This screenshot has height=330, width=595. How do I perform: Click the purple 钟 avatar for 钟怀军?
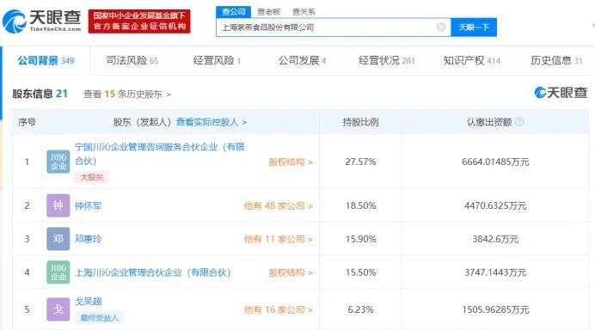coord(58,205)
